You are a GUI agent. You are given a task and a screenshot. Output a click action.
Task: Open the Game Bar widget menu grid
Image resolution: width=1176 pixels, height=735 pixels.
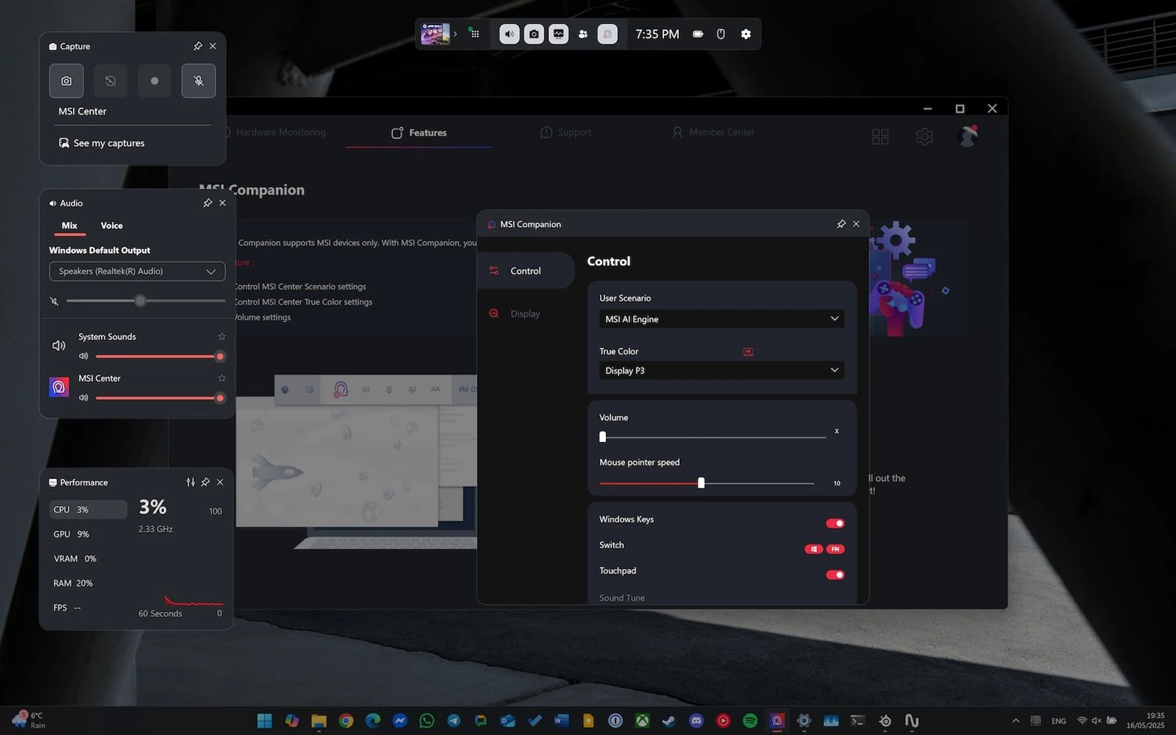click(474, 34)
